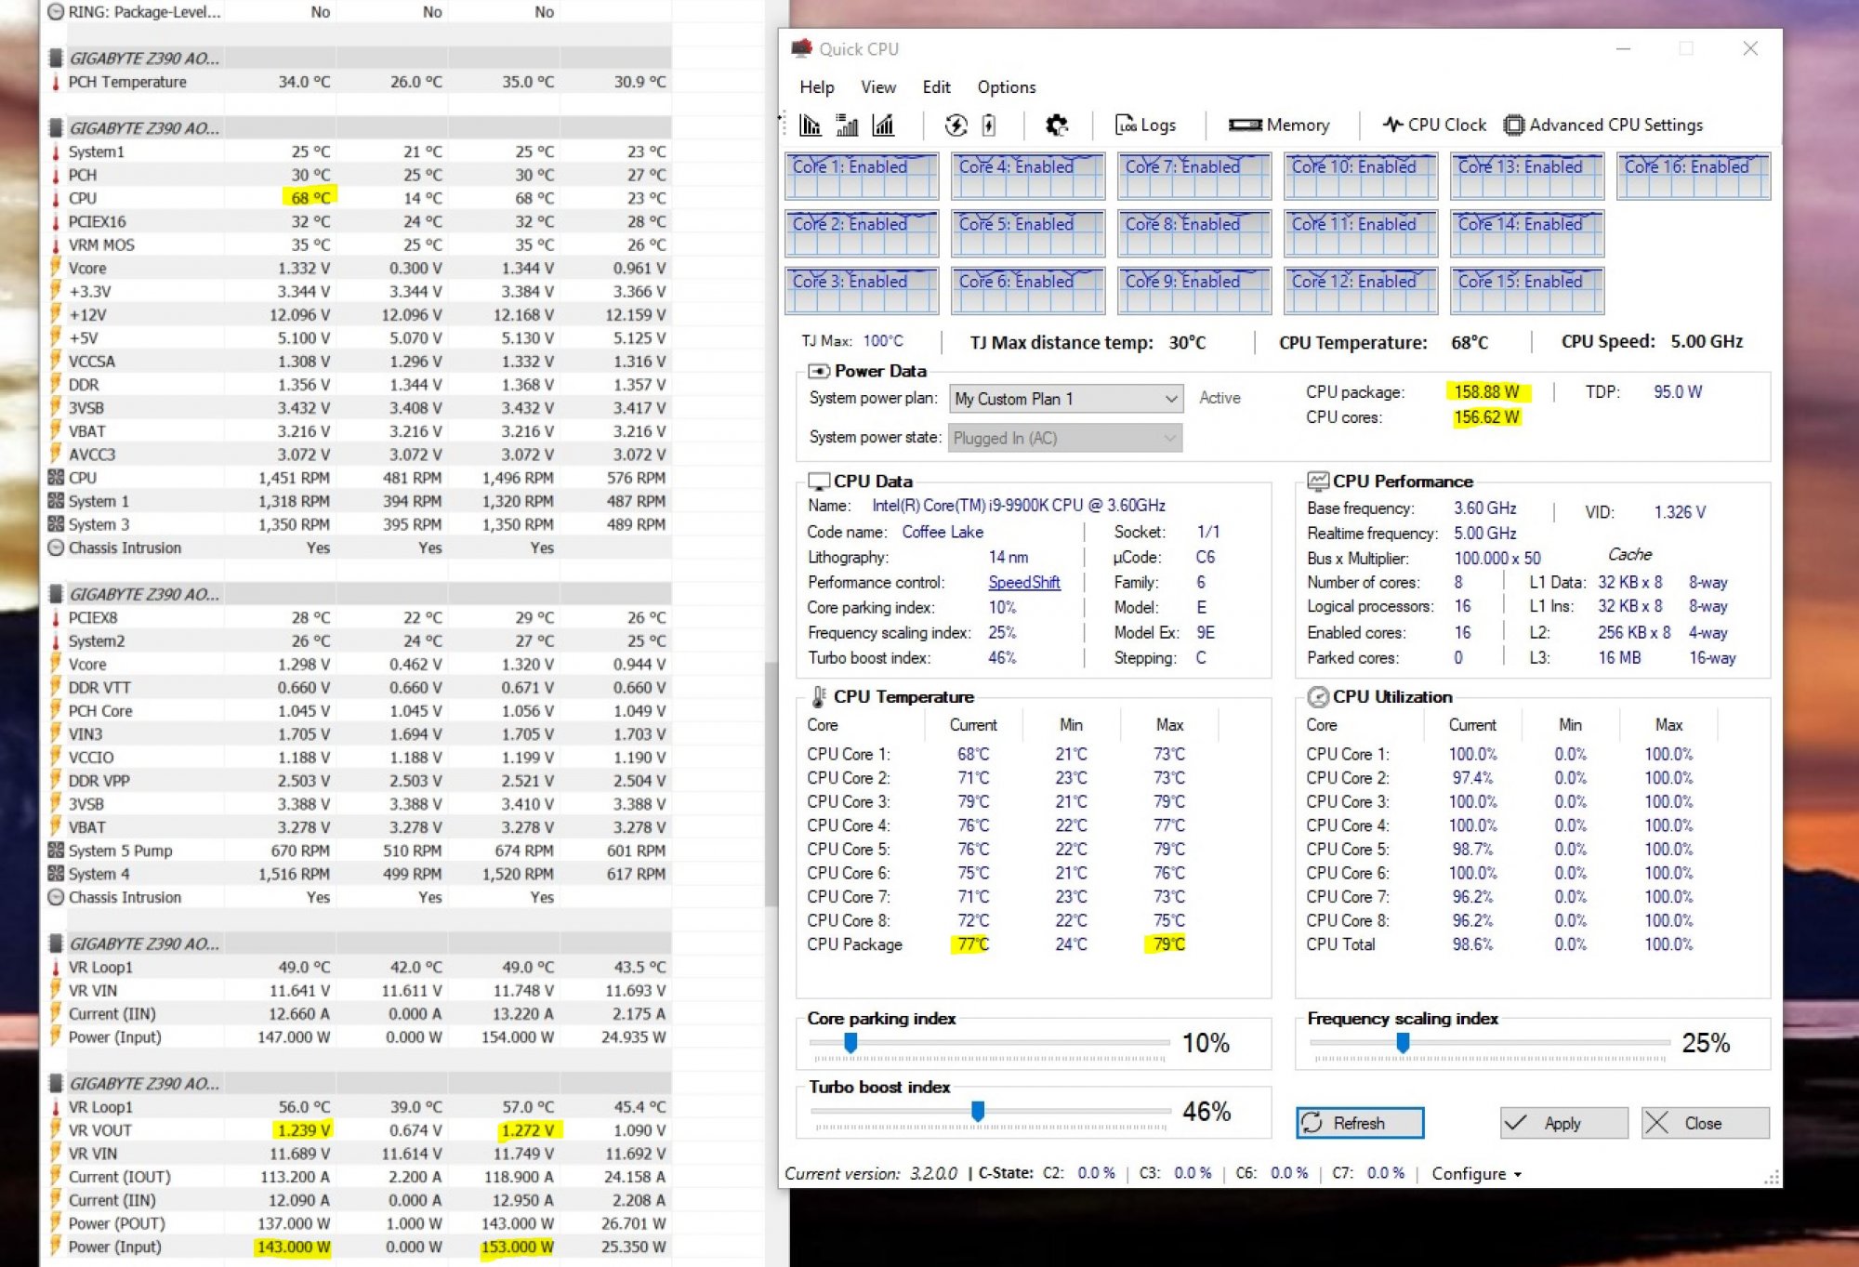Open the Logs viewer
The width and height of the screenshot is (1859, 1267).
point(1146,125)
